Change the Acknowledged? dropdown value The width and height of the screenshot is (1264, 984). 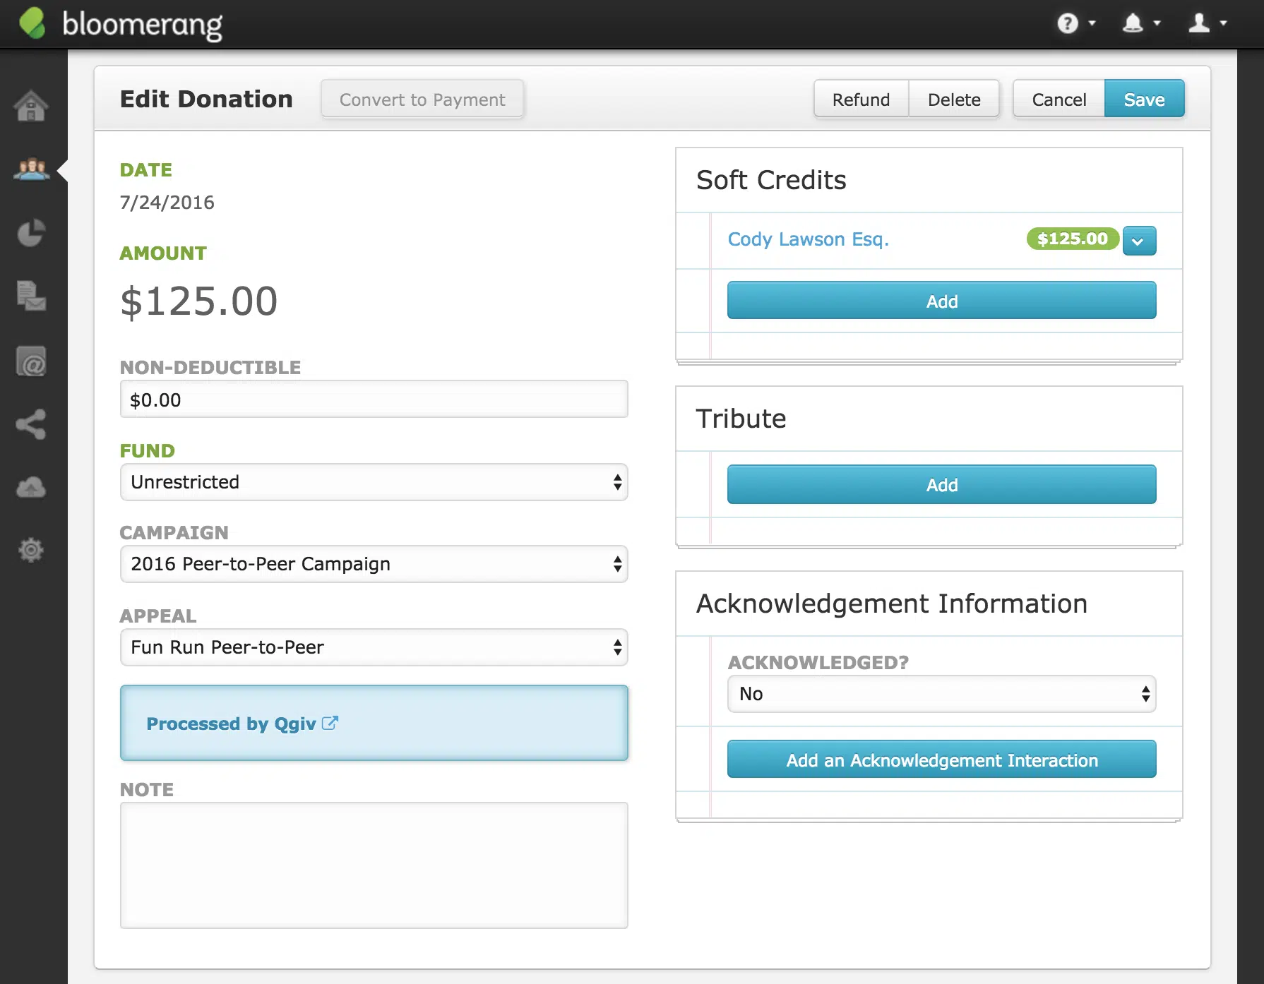(941, 694)
